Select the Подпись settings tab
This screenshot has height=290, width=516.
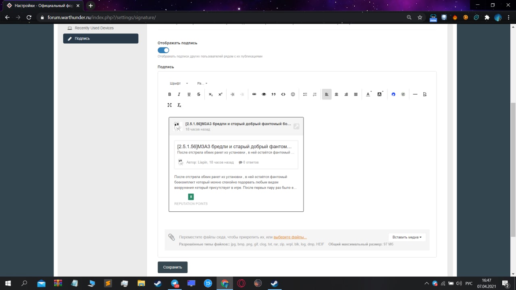tap(101, 39)
